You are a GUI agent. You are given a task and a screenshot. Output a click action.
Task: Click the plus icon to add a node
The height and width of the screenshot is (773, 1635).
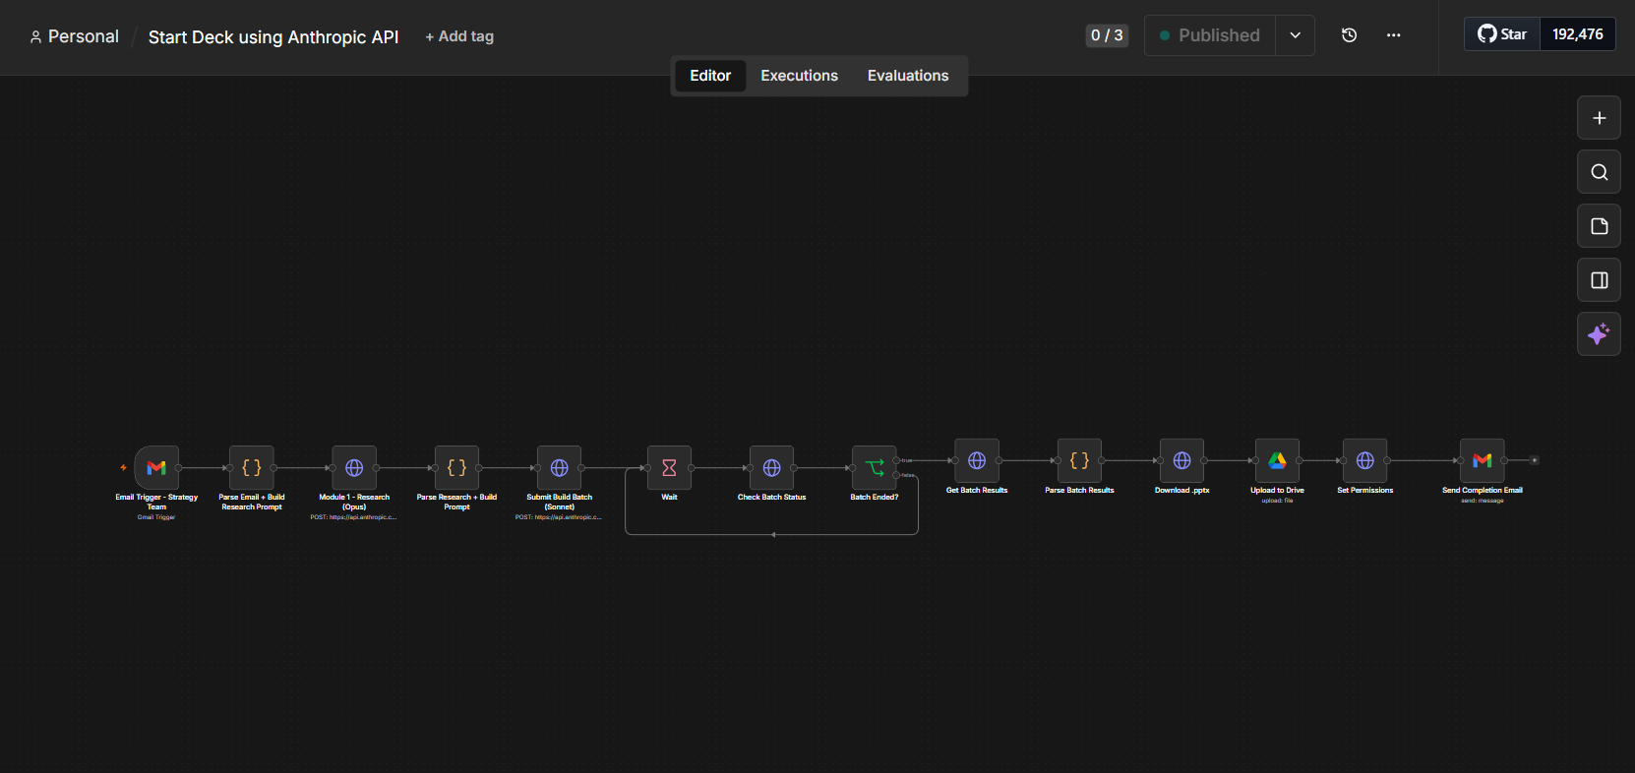pyautogui.click(x=1600, y=118)
